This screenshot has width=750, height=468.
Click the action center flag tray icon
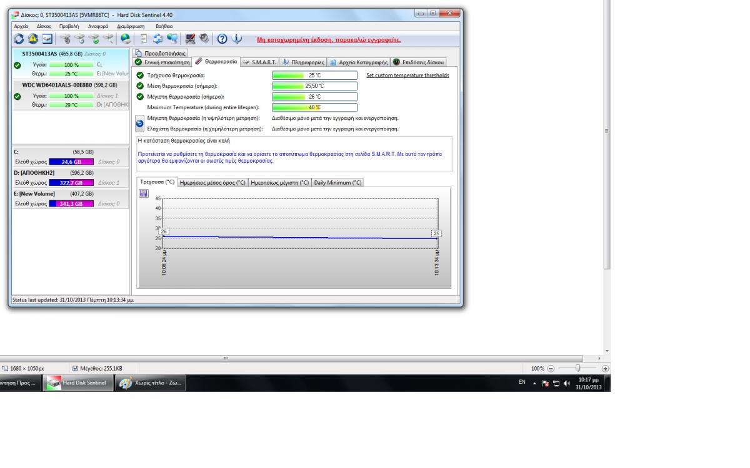[x=546, y=383]
